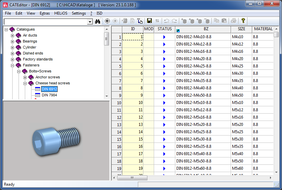Click the back navigation arrow in toolbar

tap(107, 21)
